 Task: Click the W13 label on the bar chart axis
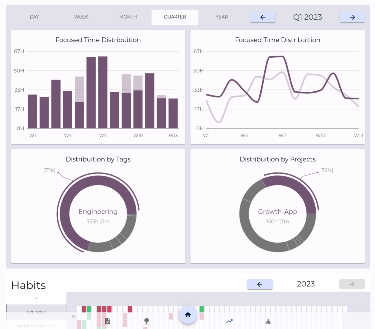click(x=173, y=136)
